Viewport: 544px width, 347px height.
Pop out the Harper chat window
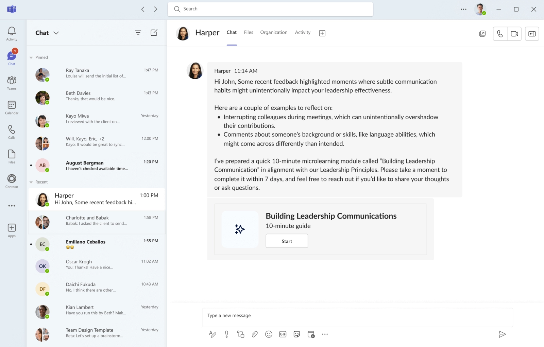(482, 34)
